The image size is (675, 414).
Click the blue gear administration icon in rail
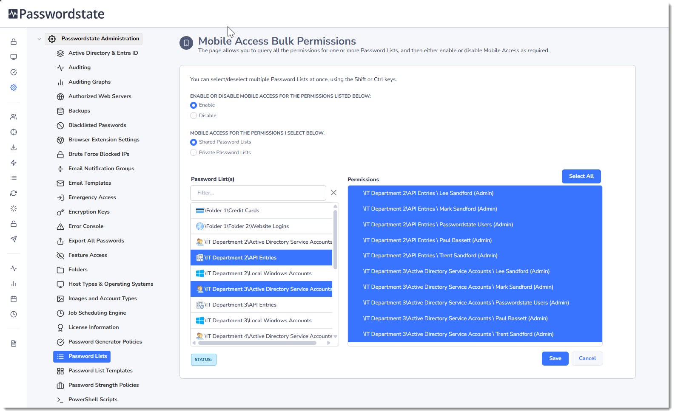[14, 87]
